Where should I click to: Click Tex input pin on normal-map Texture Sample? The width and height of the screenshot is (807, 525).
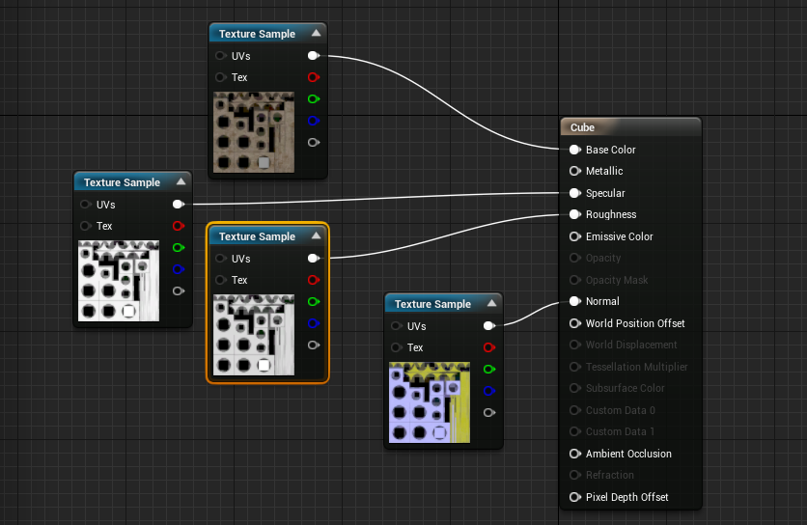click(x=397, y=347)
